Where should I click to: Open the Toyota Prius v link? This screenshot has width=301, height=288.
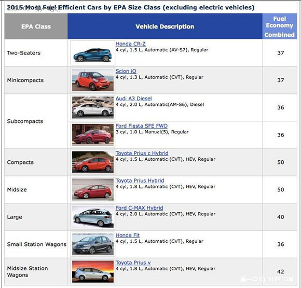click(x=133, y=263)
